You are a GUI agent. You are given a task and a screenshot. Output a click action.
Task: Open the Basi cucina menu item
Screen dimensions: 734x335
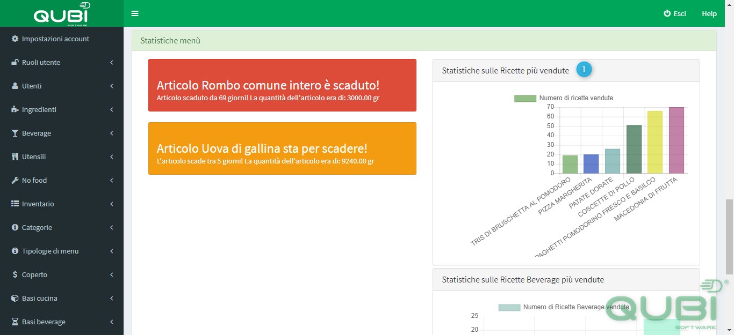[x=62, y=299]
